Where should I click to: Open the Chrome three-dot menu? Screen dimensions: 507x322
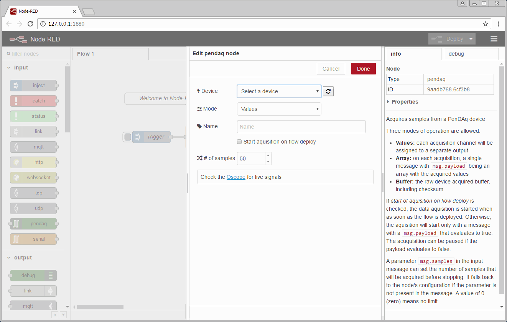click(498, 24)
